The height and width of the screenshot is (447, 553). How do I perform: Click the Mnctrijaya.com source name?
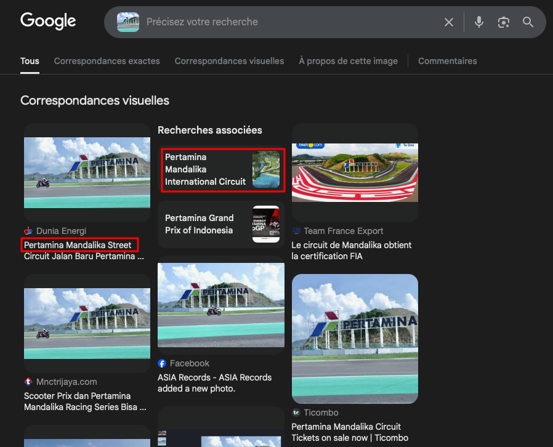pyautogui.click(x=67, y=382)
